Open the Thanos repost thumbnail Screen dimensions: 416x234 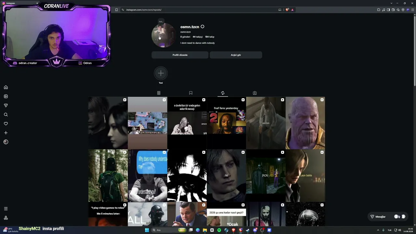point(305,123)
